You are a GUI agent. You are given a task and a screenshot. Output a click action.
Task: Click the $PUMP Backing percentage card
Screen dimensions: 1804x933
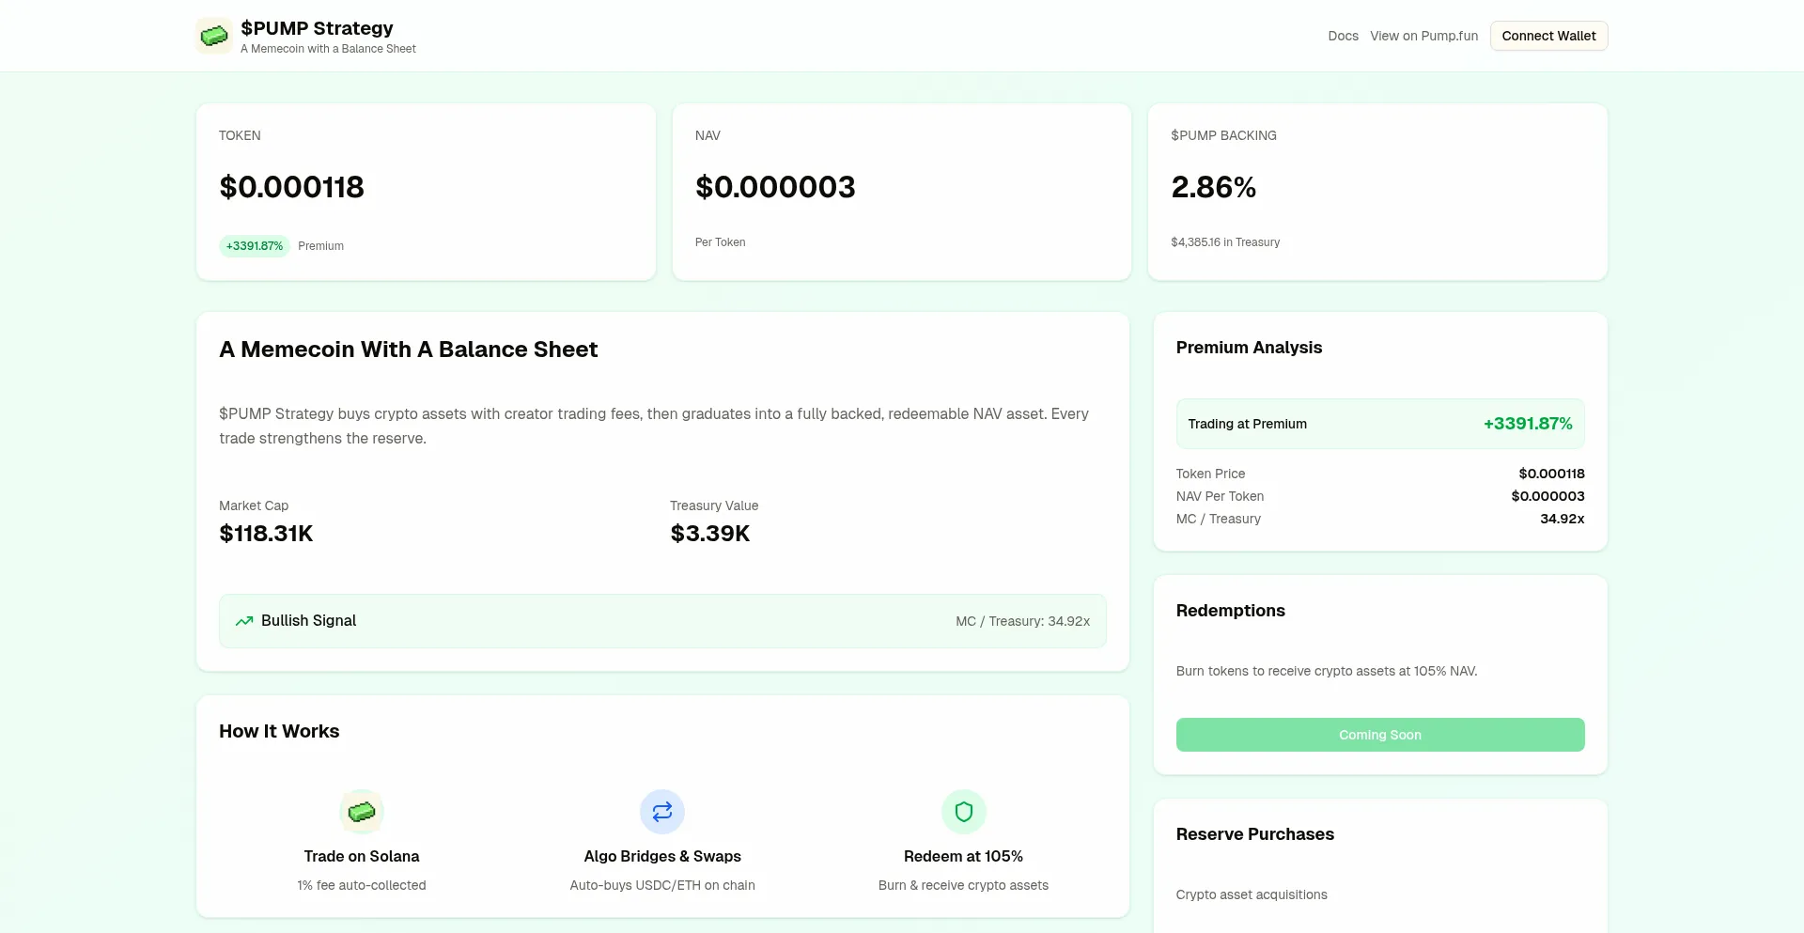[x=1377, y=192]
